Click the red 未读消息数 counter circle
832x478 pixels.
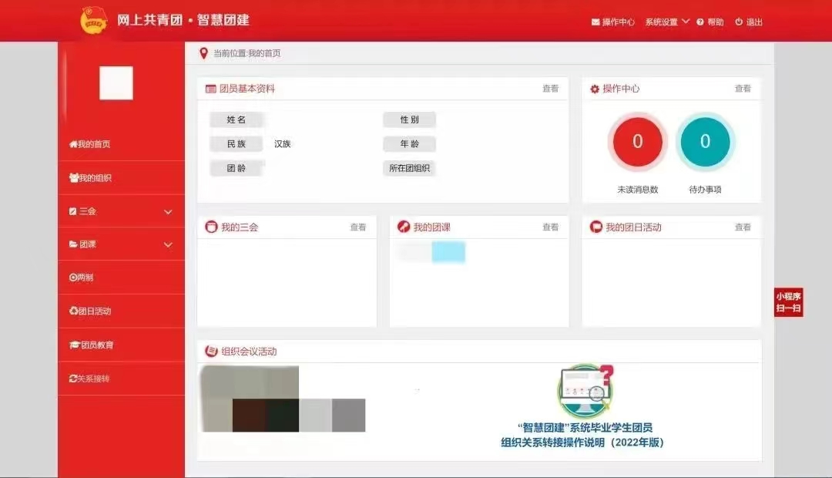pos(637,142)
